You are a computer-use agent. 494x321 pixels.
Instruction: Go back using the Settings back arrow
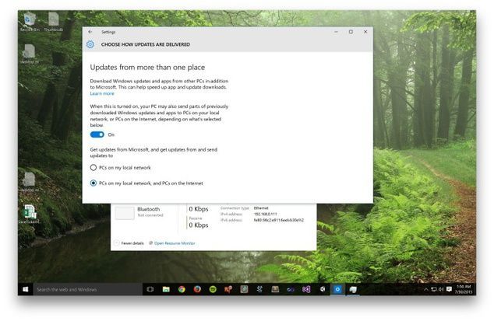tap(90, 32)
